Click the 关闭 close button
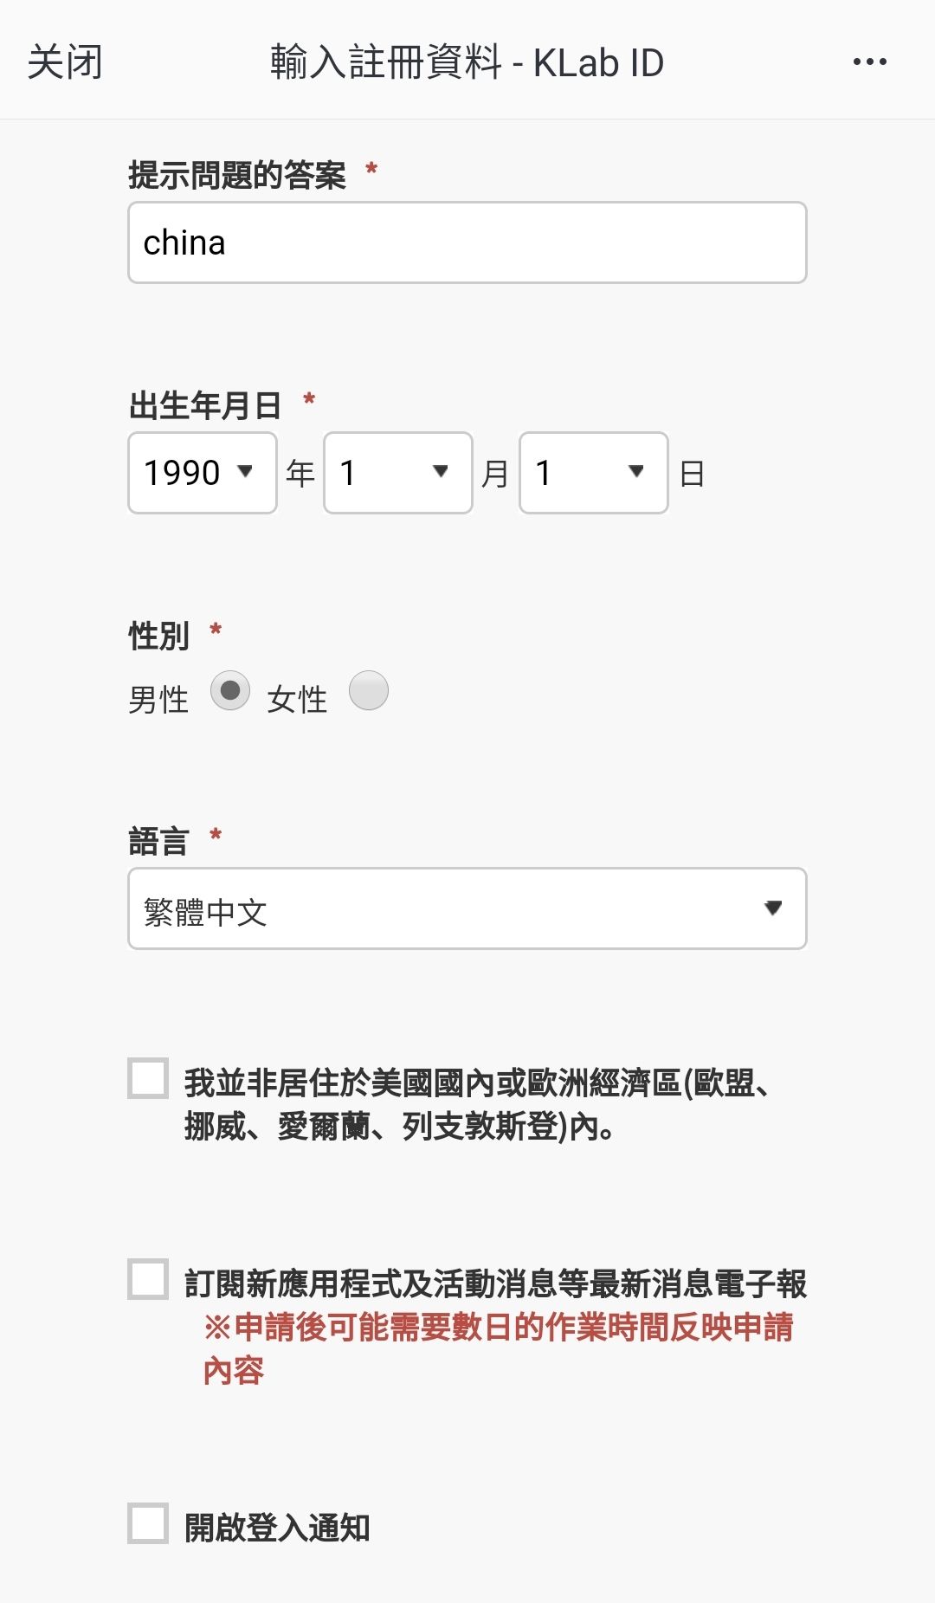Screen dimensions: 935x1603 coord(65,62)
